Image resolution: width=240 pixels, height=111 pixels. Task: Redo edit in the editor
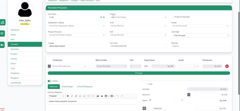point(122,96)
